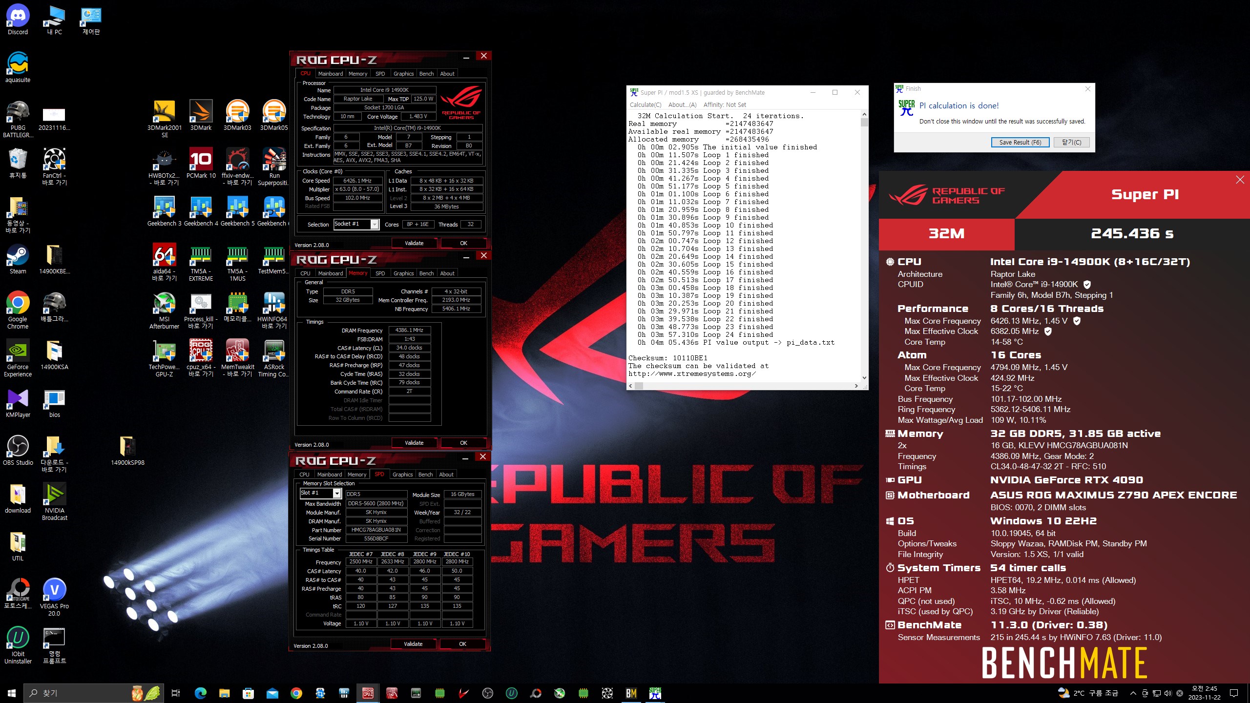Click the 닫기(C) close button in Finish dialog
The width and height of the screenshot is (1250, 703).
[x=1071, y=142]
